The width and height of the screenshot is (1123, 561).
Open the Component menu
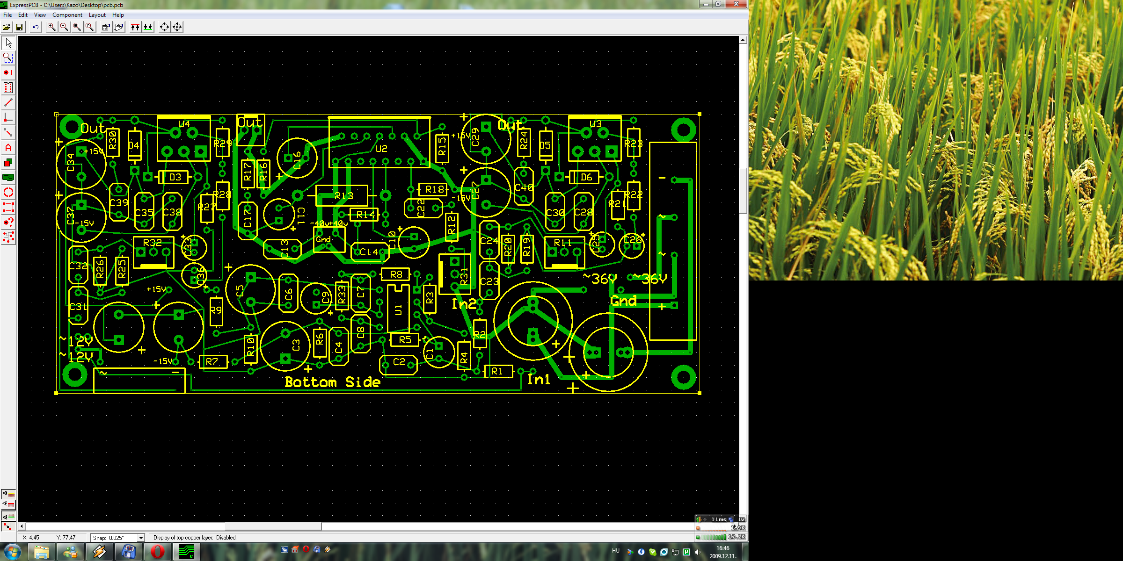pyautogui.click(x=67, y=15)
